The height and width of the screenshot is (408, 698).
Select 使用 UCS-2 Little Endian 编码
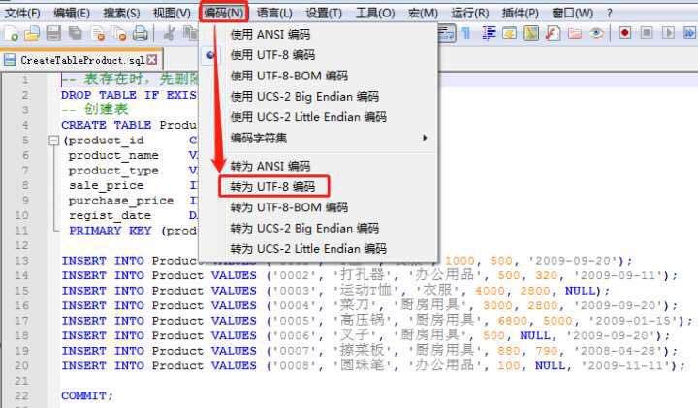(x=308, y=117)
